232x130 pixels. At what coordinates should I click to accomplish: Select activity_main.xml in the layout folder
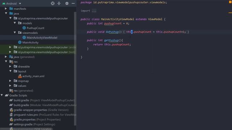click(33, 76)
